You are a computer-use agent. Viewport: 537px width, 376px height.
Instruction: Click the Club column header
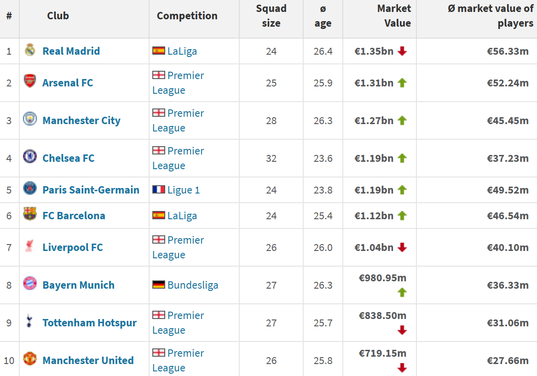pyautogui.click(x=58, y=16)
